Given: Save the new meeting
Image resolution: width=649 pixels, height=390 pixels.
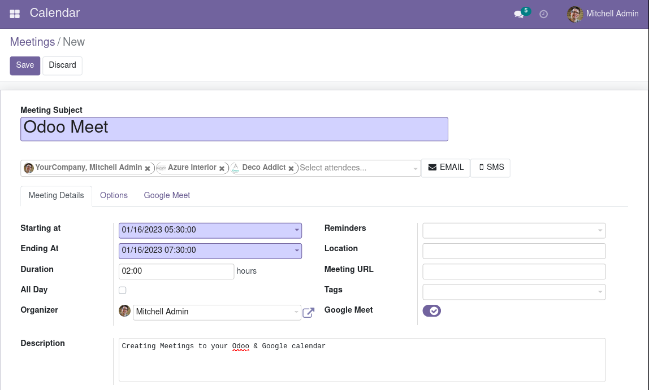Looking at the screenshot, I should 25,65.
